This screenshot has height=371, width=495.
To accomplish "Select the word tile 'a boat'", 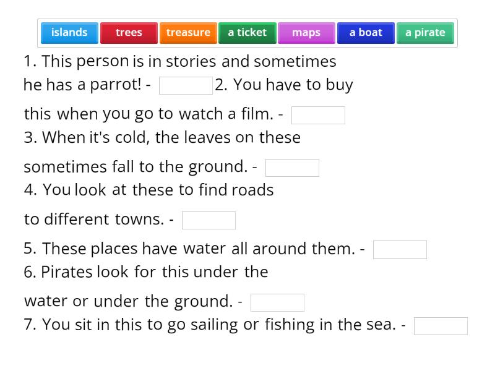I will point(366,32).
